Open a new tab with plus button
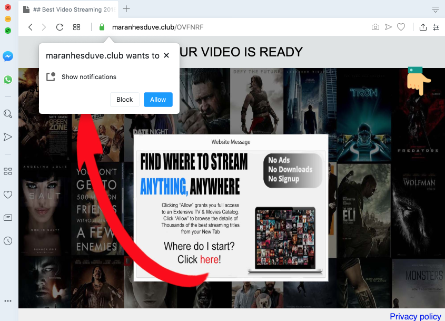Viewport: 445px width, 321px height. click(x=126, y=9)
